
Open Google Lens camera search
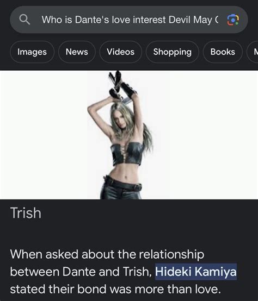pos(233,20)
